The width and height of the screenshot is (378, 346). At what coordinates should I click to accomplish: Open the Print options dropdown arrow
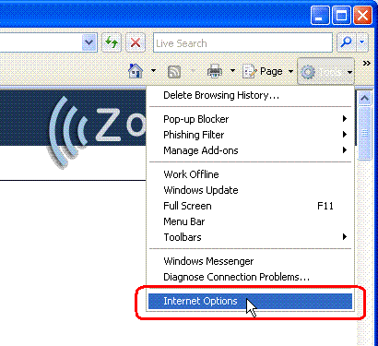pyautogui.click(x=232, y=71)
